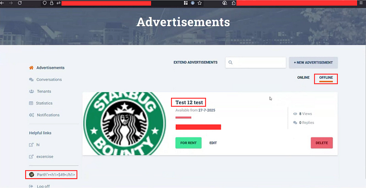Click the FOR RENT status button
Screen dimensions: 366x188
point(188,143)
